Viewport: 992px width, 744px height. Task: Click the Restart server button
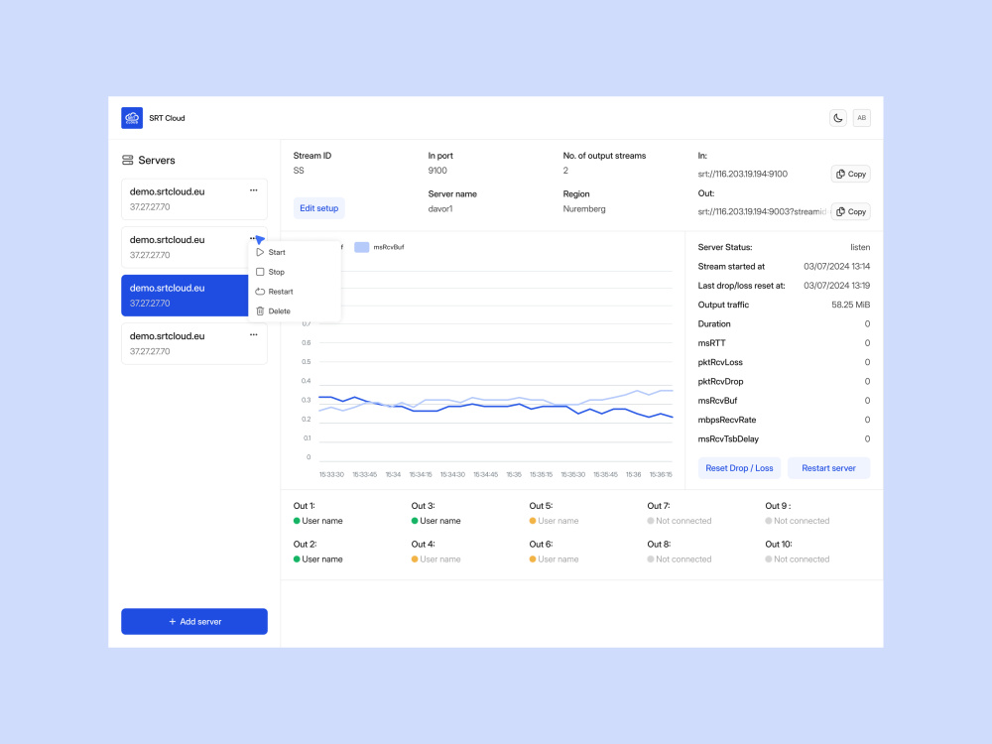828,468
